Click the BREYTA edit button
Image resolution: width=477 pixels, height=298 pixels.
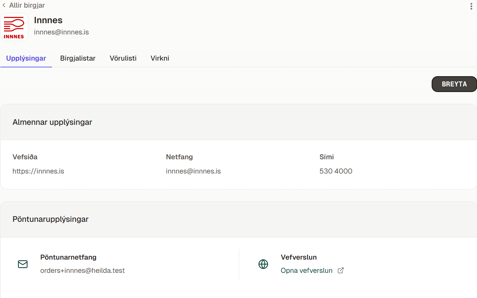(454, 84)
